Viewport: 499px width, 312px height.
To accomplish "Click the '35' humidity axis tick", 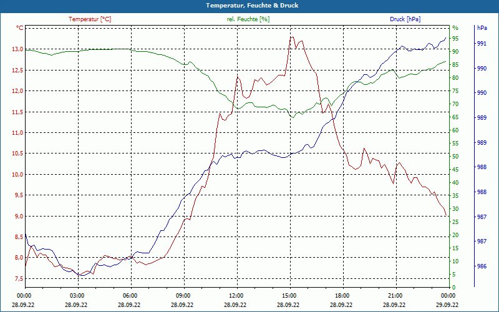I will [x=455, y=196].
